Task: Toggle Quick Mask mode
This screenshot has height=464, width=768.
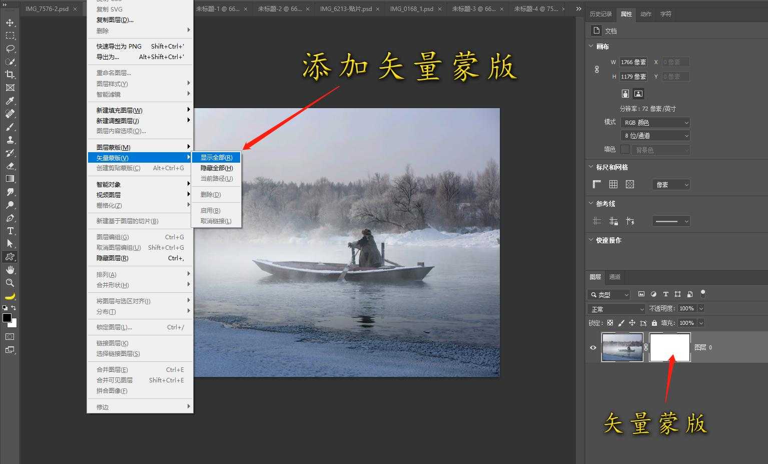Action: 10,337
